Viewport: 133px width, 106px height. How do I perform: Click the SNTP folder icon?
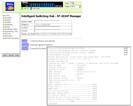point(5,20)
